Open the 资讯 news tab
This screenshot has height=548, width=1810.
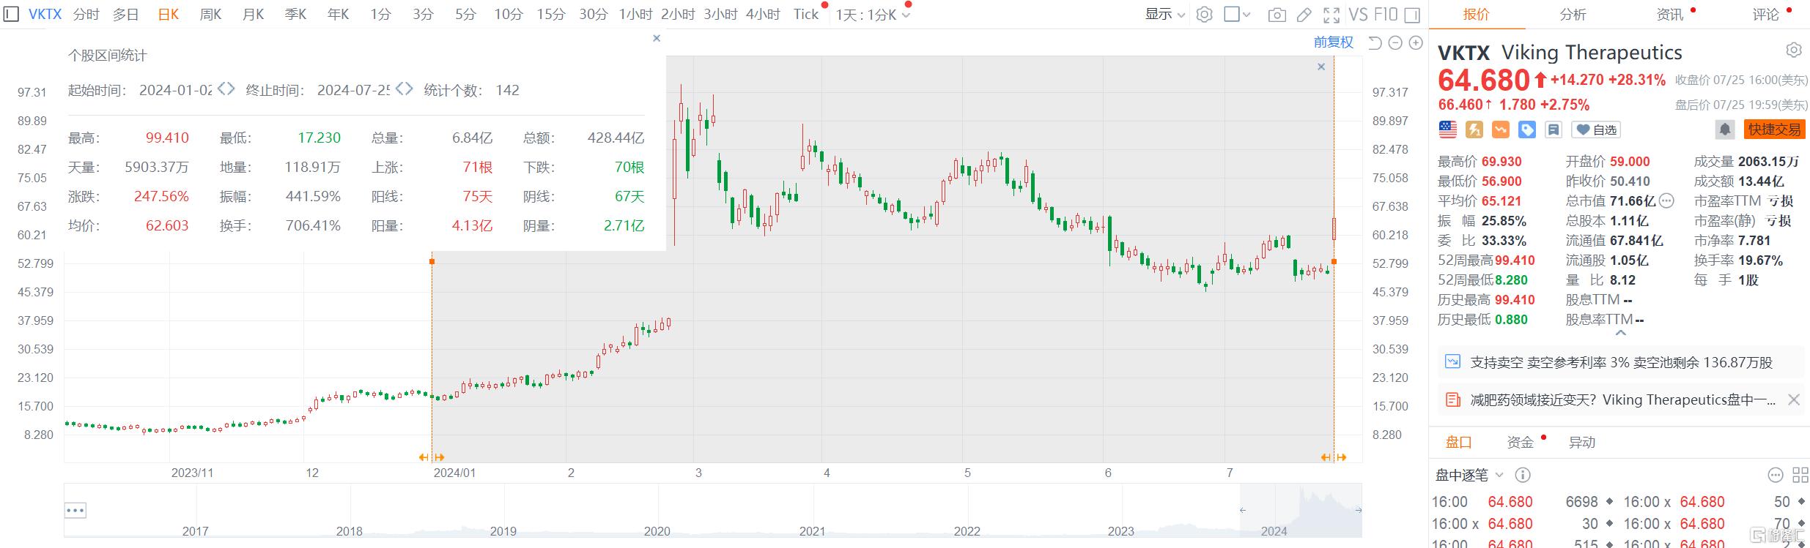[x=1670, y=14]
